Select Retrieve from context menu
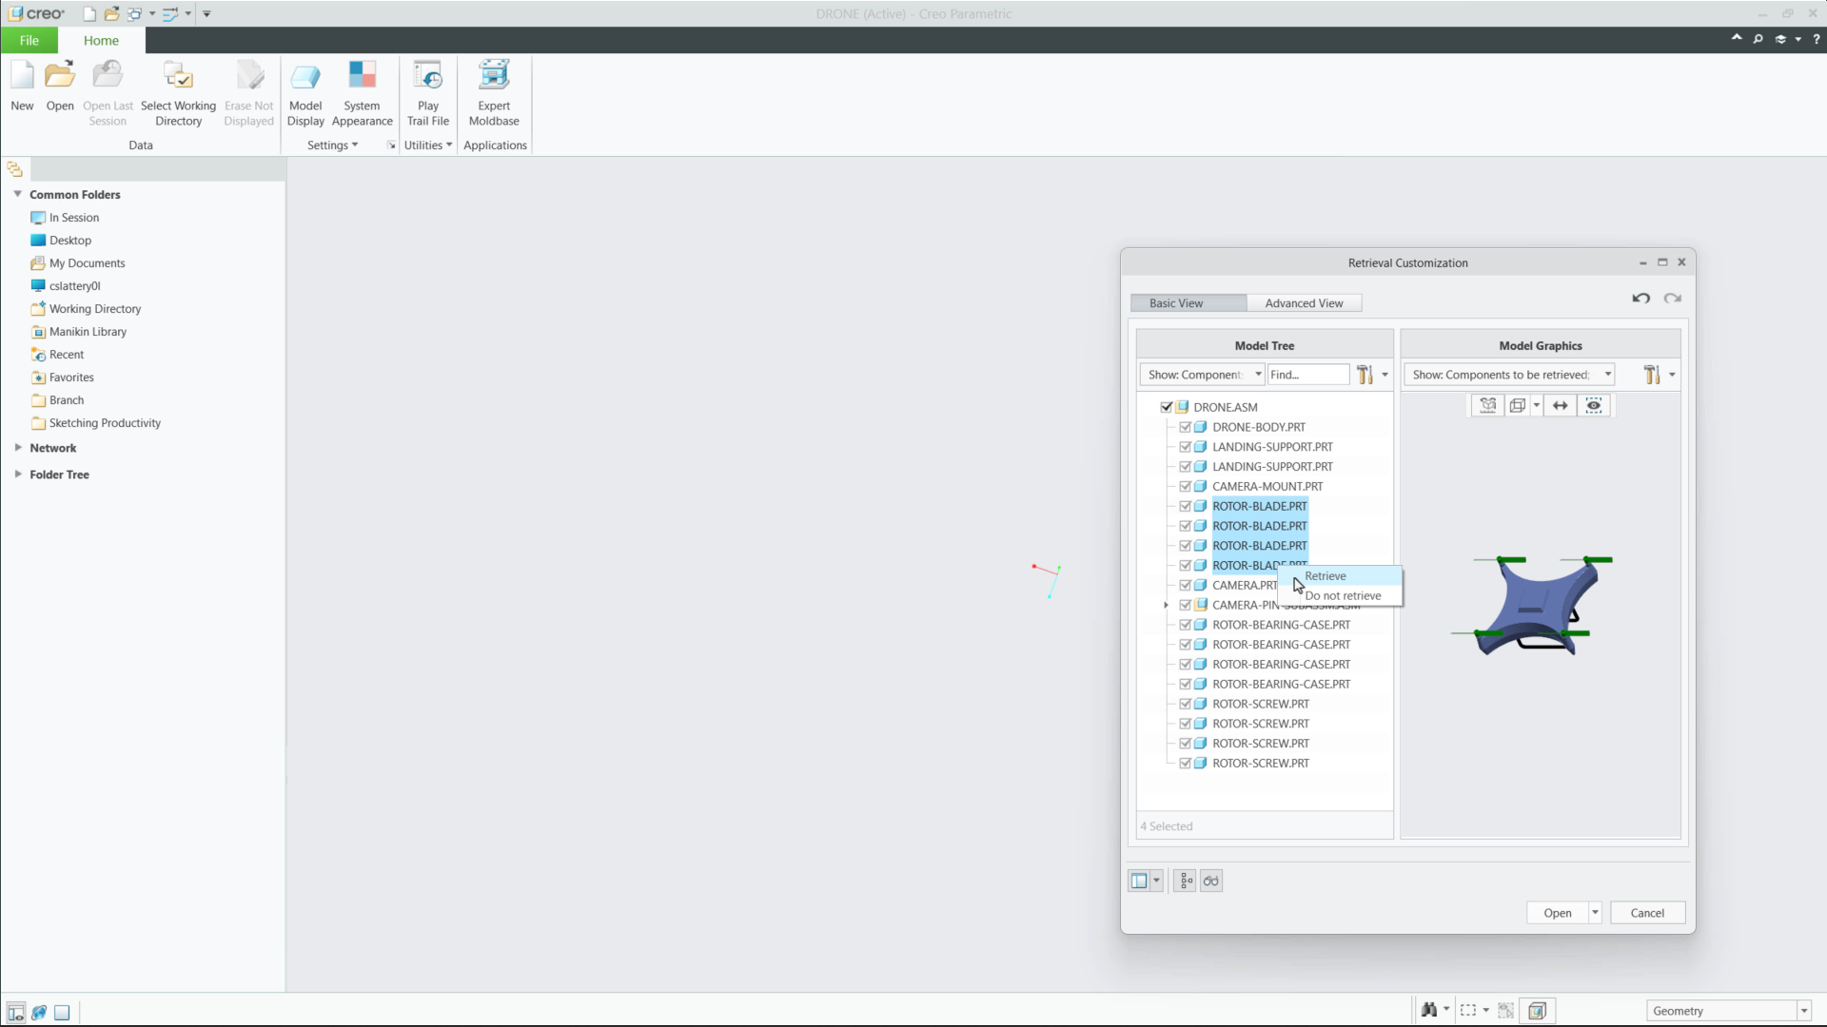This screenshot has width=1827, height=1027. click(x=1341, y=576)
